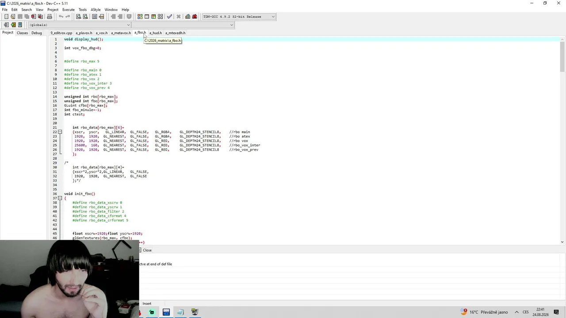Collapse the init_fbo function fold at line 37
This screenshot has width=566, height=318.
(x=60, y=198)
